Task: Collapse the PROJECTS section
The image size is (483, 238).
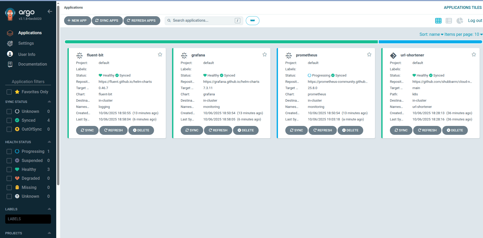Action: (x=49, y=233)
